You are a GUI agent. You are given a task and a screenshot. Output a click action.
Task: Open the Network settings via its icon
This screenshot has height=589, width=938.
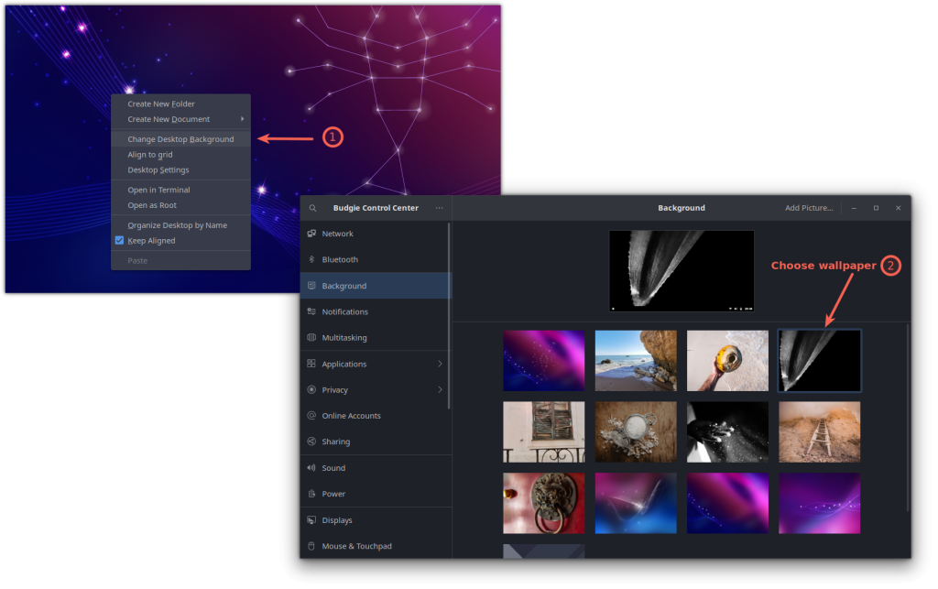pos(312,234)
